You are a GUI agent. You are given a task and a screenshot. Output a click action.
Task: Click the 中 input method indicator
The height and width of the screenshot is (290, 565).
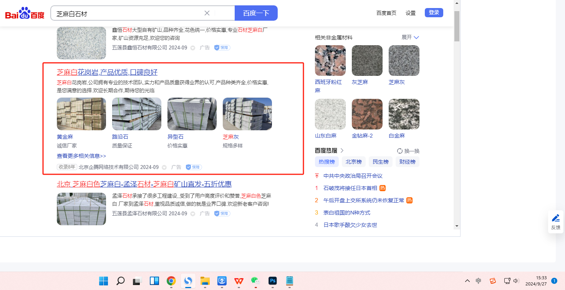pyautogui.click(x=479, y=281)
